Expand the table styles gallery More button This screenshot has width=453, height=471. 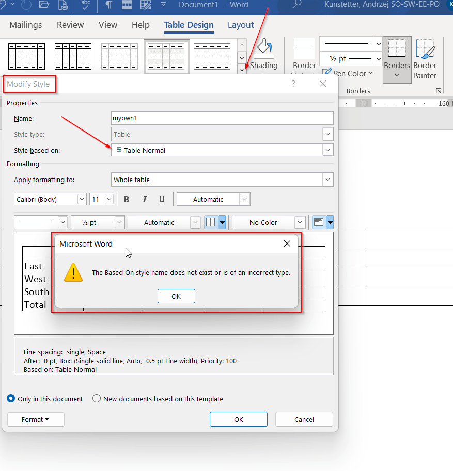[242, 70]
